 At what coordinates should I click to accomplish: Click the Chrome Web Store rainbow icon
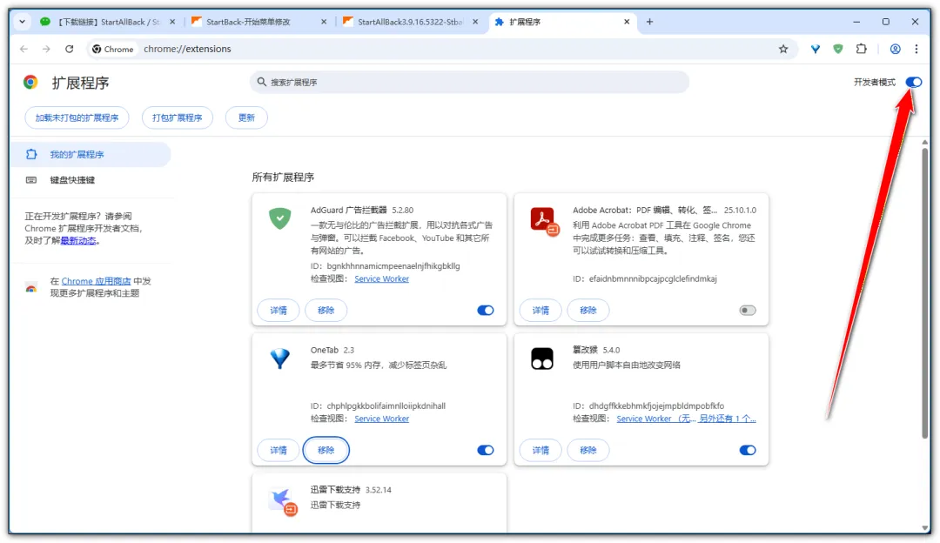point(31,288)
